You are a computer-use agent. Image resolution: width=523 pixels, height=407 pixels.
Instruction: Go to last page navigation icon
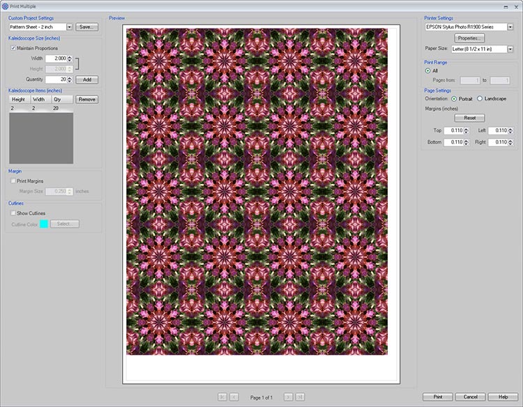[x=300, y=397]
